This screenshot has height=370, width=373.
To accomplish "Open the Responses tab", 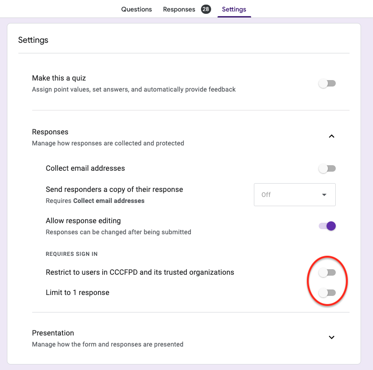I will pos(179,9).
